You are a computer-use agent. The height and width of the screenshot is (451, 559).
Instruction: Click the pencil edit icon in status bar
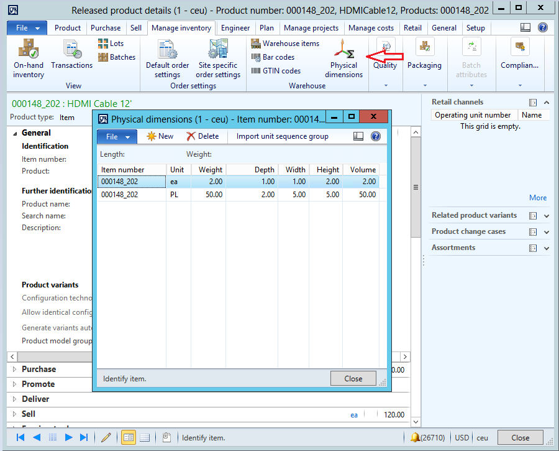point(106,437)
